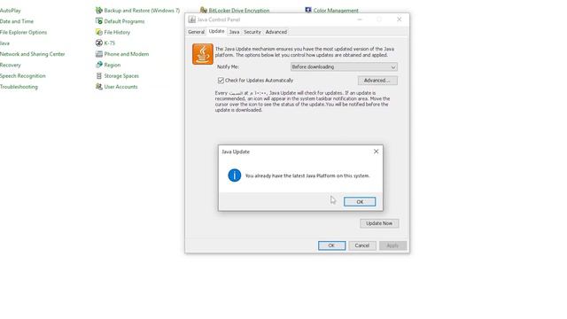The height and width of the screenshot is (319, 567).
Task: Click the Color Management text link
Action: (336, 11)
